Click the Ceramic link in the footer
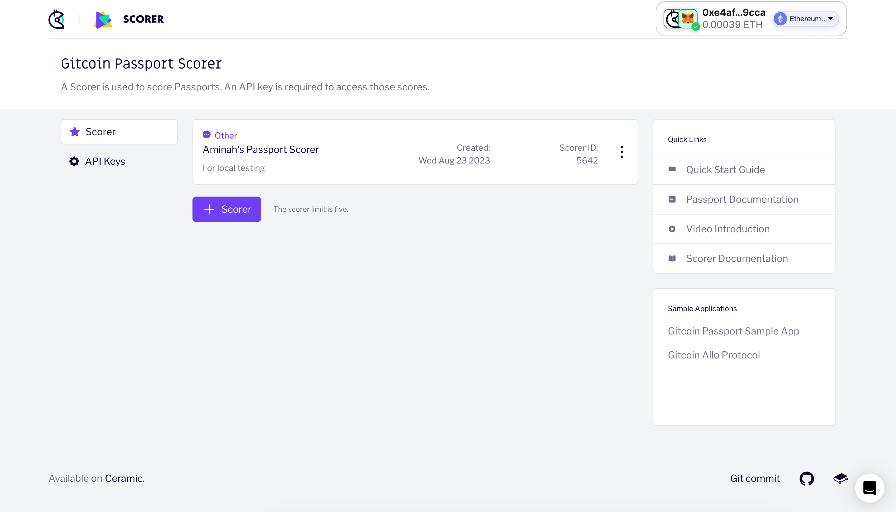The width and height of the screenshot is (896, 512). pos(125,478)
